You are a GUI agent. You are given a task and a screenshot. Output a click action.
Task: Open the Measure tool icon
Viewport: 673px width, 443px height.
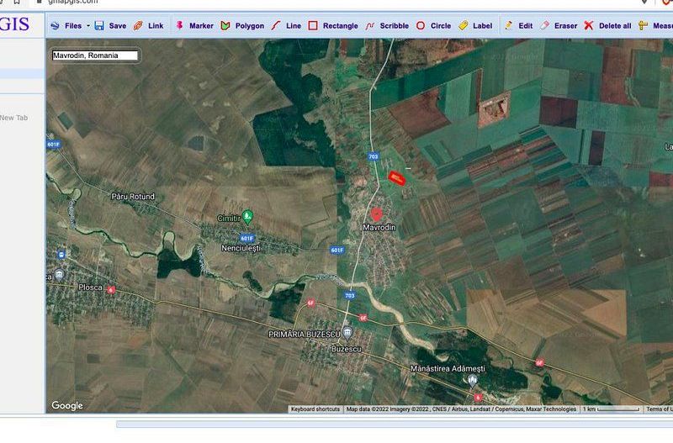(643, 26)
